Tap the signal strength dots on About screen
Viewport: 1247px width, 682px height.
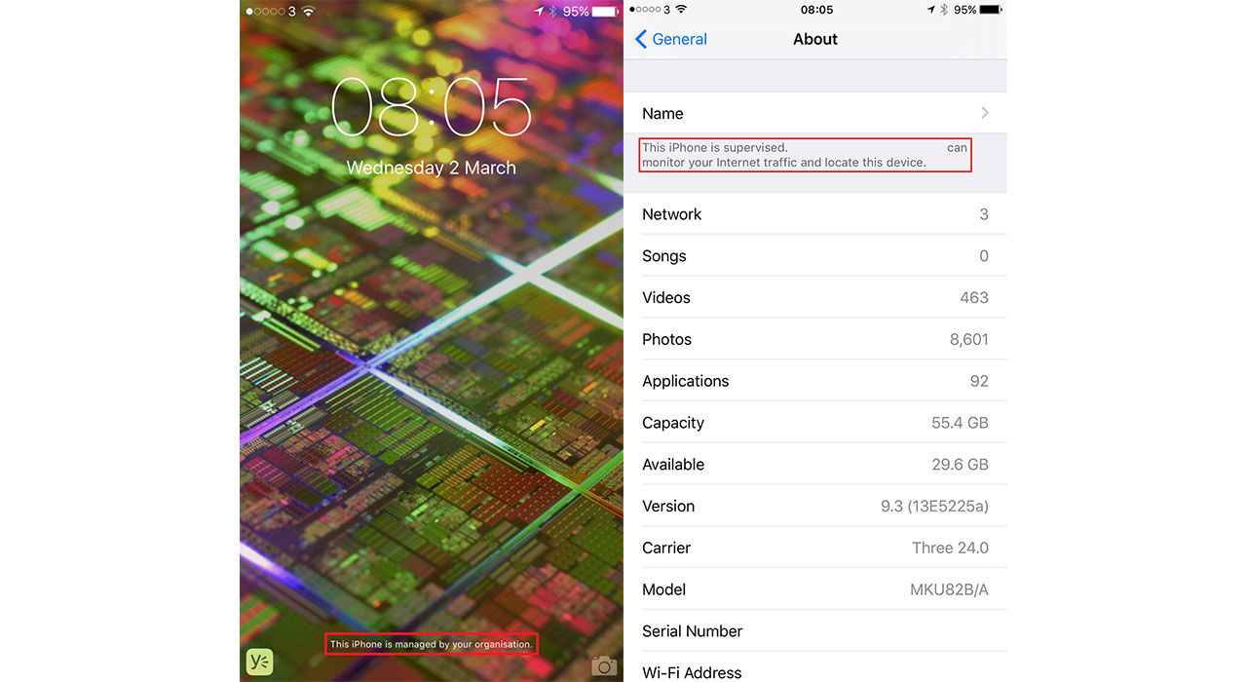645,10
